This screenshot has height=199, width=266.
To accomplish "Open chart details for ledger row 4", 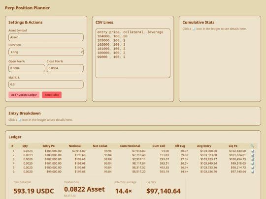I will click(252, 164).
